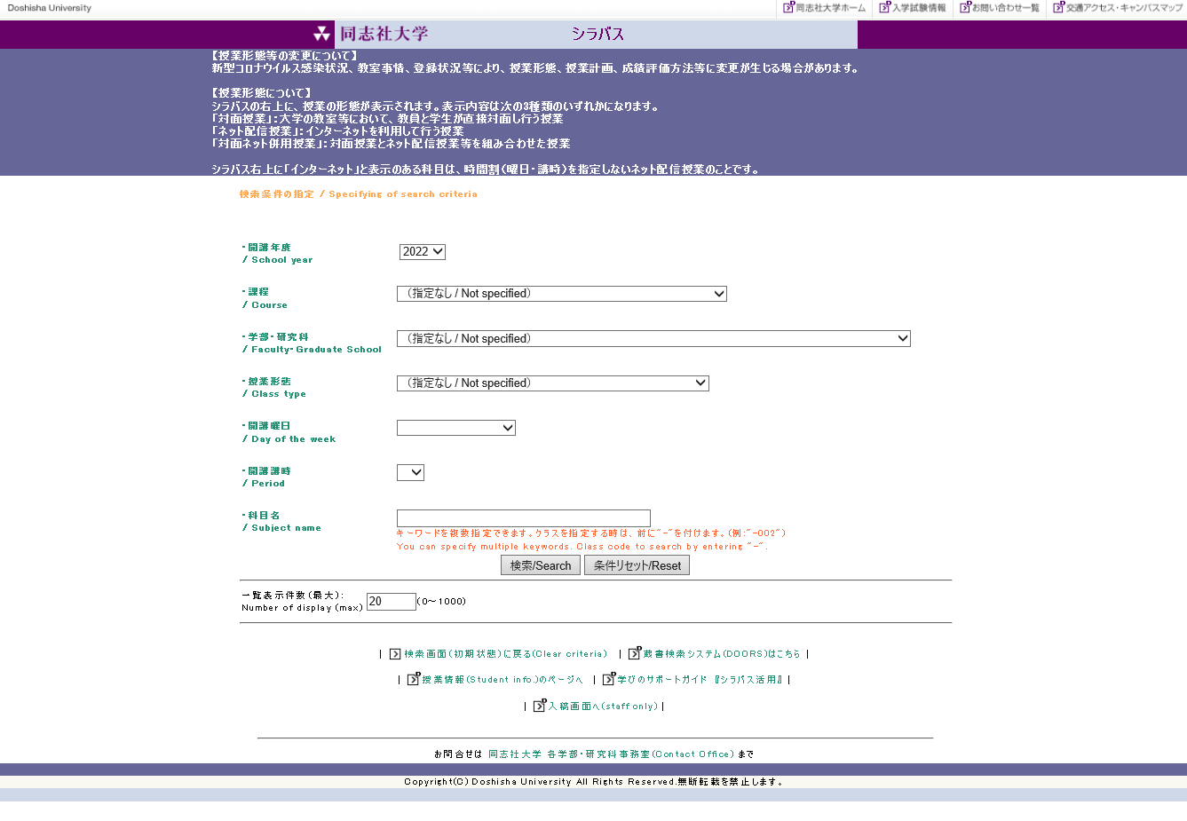Click the Subject name text field
1187x821 pixels.
(x=524, y=518)
